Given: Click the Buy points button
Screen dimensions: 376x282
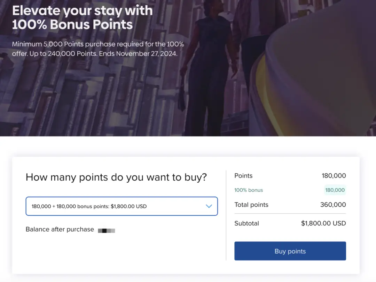Looking at the screenshot, I should 290,251.
